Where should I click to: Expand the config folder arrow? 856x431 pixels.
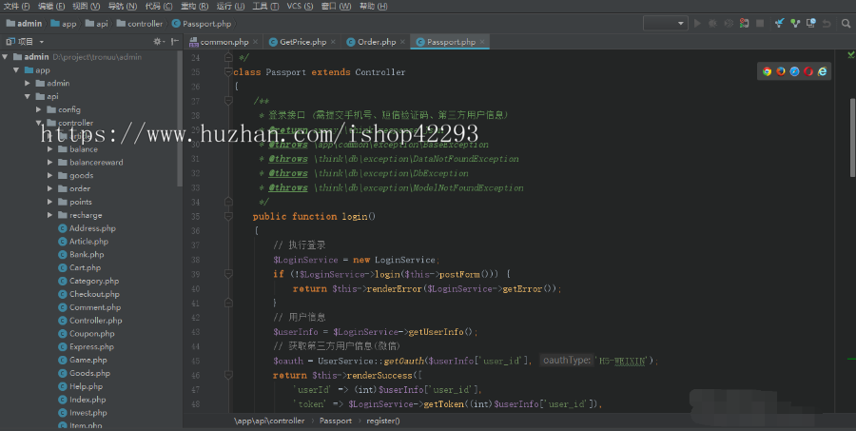click(x=39, y=109)
